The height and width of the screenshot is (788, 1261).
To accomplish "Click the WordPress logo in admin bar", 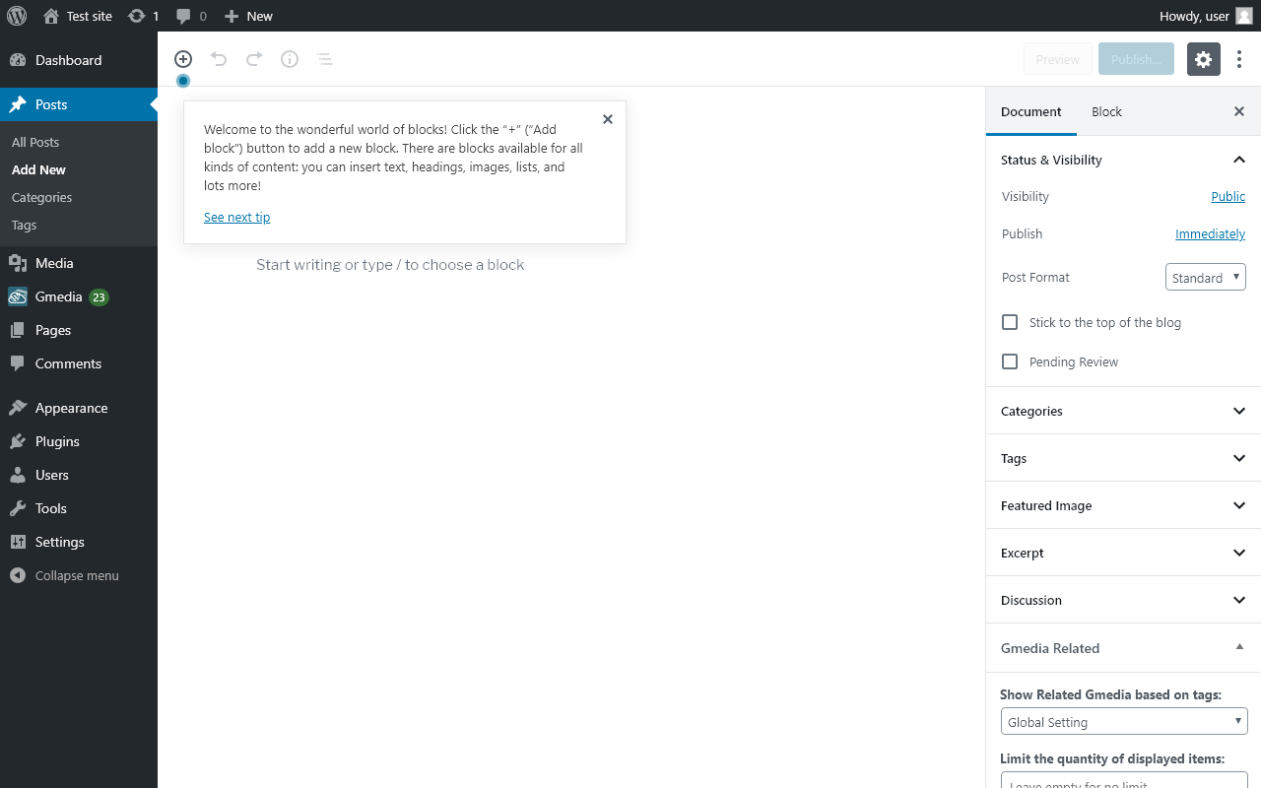I will click(17, 16).
